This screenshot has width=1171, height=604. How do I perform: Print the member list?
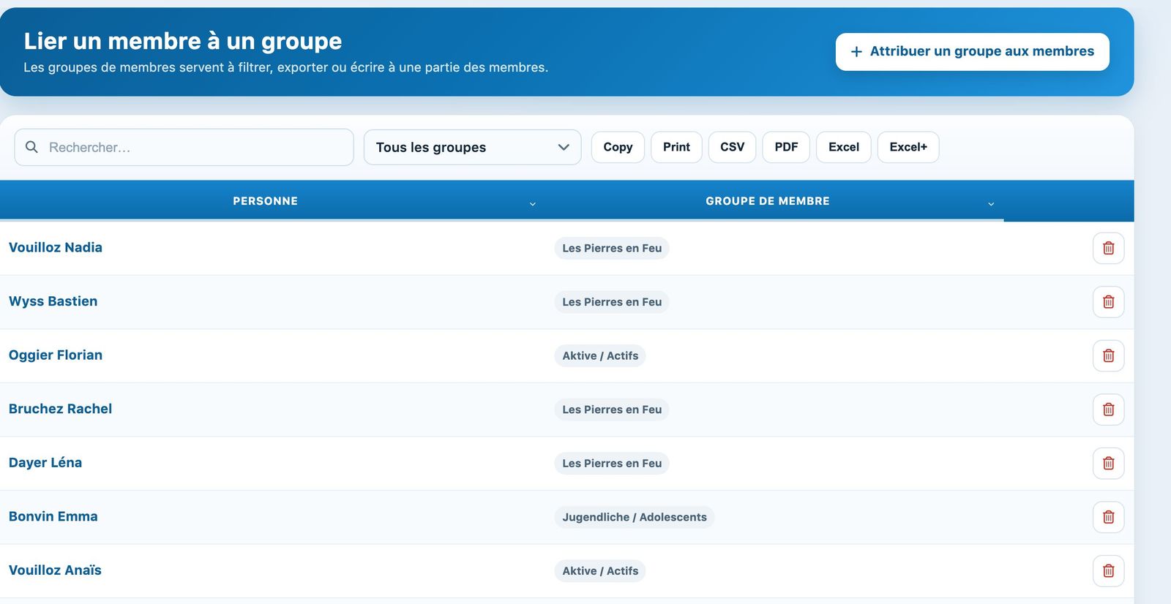click(x=676, y=147)
